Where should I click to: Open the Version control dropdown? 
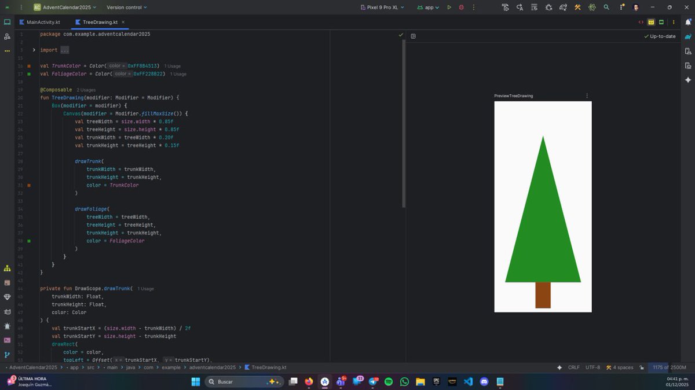tap(126, 8)
